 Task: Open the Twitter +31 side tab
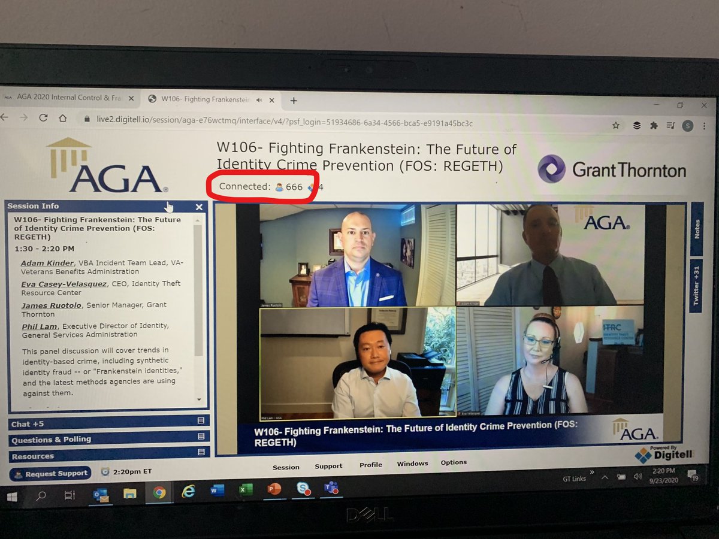point(696,286)
